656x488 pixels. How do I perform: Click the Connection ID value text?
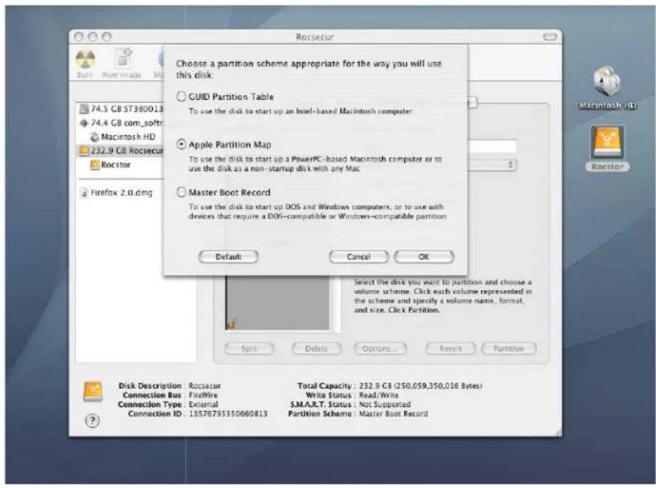click(x=228, y=414)
